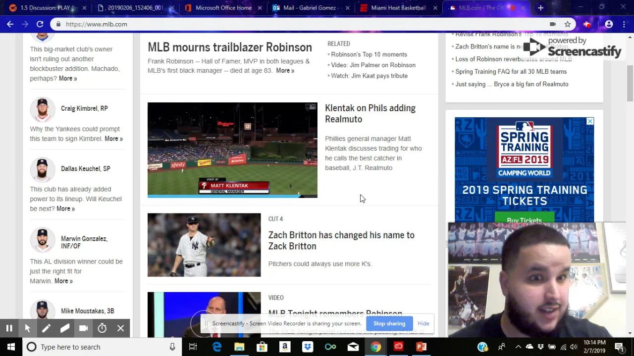Select the Screencastify mouse pointer tool
This screenshot has height=356, width=634.
28,328
